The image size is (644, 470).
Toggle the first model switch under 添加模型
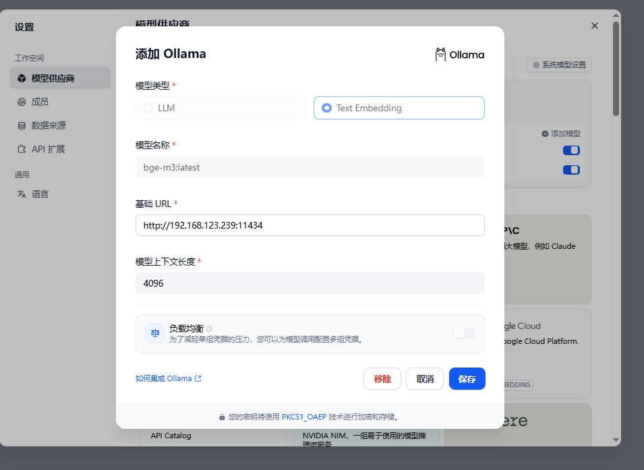point(571,150)
